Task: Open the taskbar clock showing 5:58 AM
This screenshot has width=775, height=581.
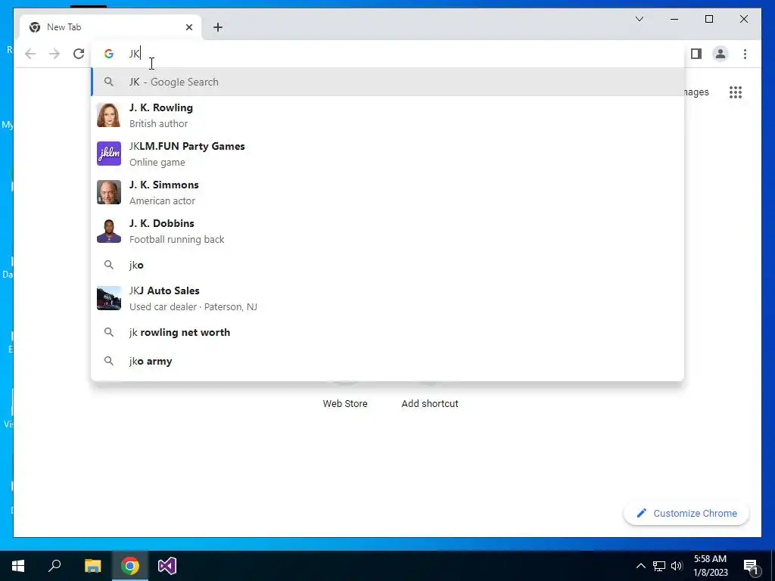Action: click(710, 566)
